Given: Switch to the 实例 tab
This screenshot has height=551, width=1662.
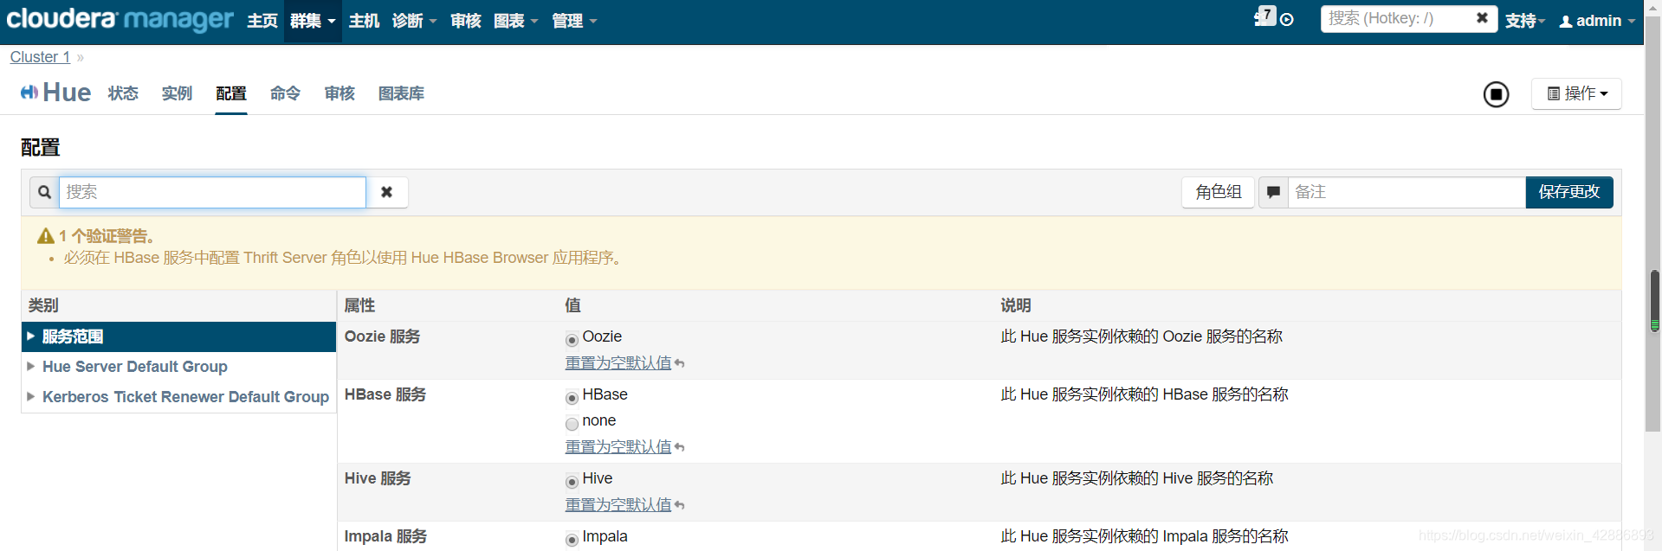Looking at the screenshot, I should [x=177, y=93].
